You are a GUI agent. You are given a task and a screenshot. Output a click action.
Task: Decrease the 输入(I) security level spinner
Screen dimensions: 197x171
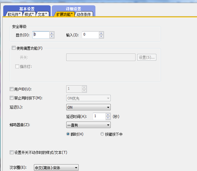pos(101,36)
